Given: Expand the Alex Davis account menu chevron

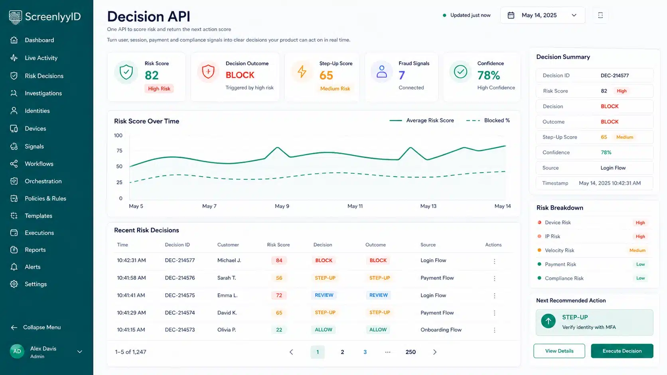Looking at the screenshot, I should coord(80,351).
